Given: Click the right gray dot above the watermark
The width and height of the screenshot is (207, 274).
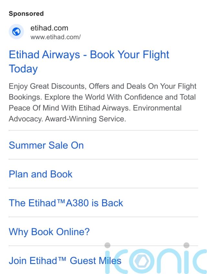Looking at the screenshot, I should click(186, 245).
